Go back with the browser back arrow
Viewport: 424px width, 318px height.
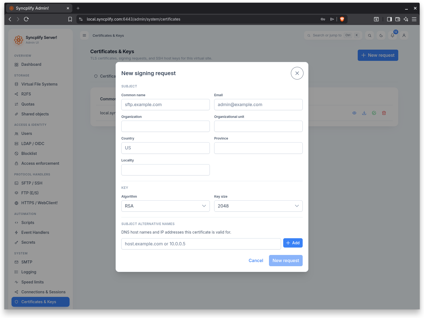pyautogui.click(x=10, y=19)
